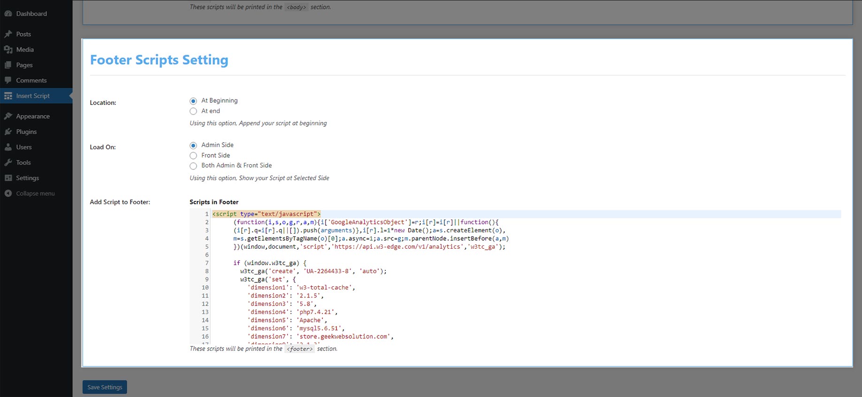Image resolution: width=862 pixels, height=397 pixels.
Task: Open the Pages menu item
Action: pos(36,65)
